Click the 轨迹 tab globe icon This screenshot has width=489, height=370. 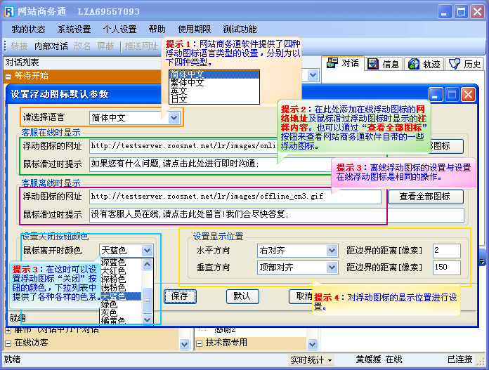point(414,64)
